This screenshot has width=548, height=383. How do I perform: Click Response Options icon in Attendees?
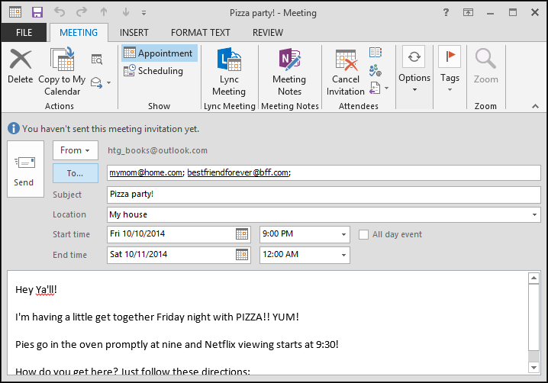tap(375, 88)
